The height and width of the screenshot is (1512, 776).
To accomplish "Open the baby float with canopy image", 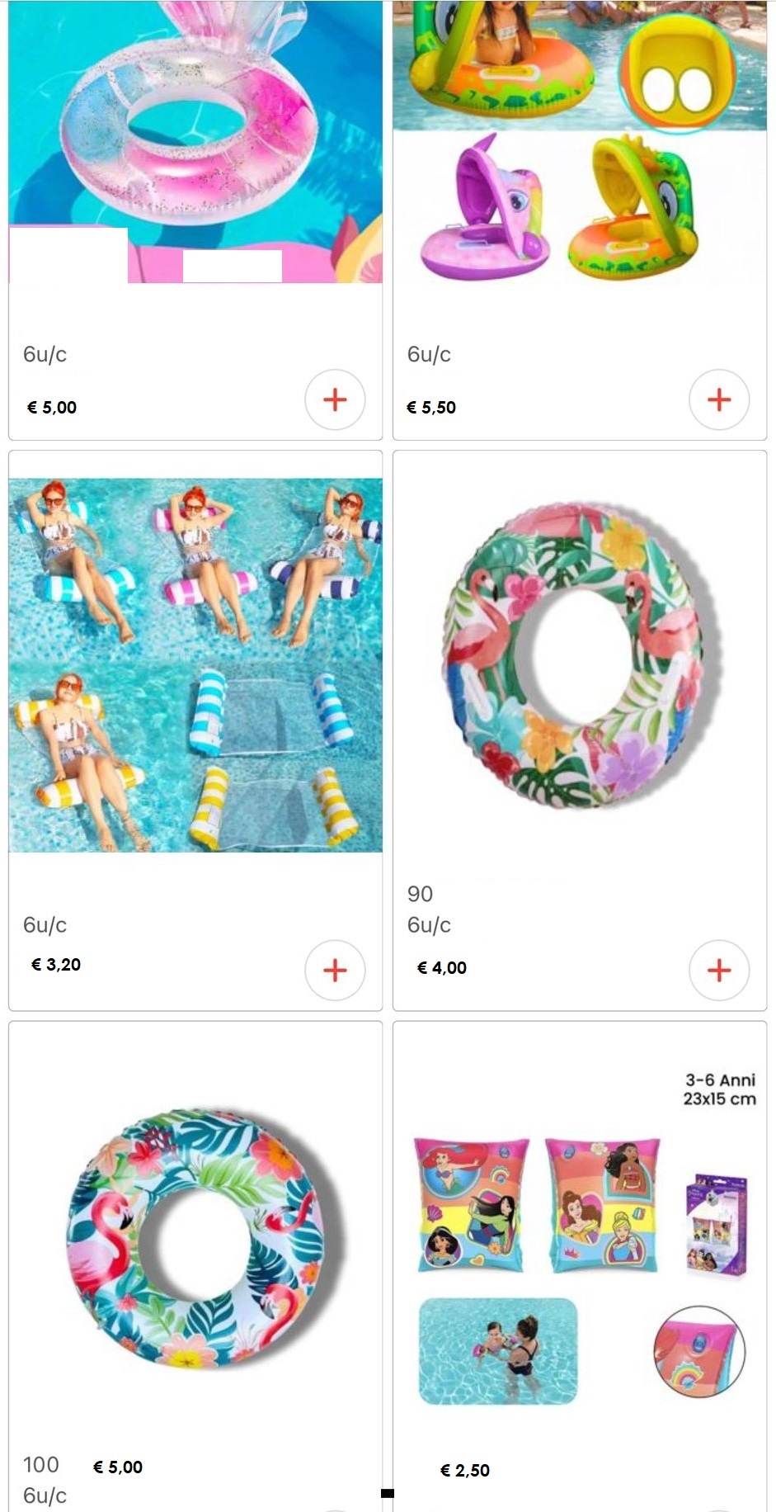I will tap(580, 141).
